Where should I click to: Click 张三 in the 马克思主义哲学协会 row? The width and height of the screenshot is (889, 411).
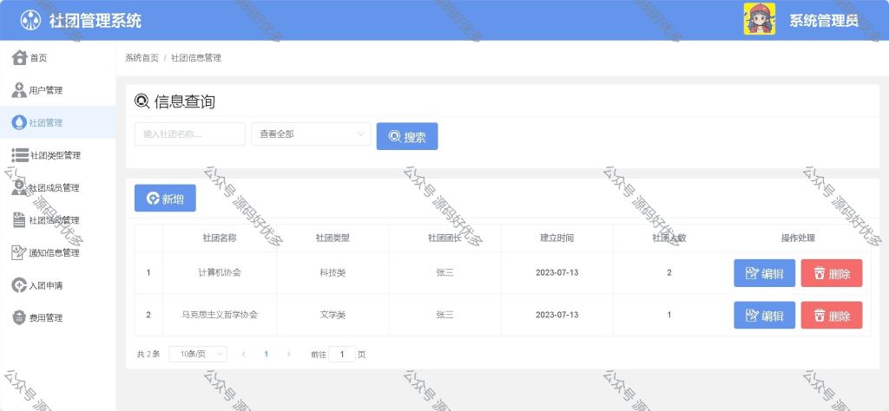coord(445,315)
